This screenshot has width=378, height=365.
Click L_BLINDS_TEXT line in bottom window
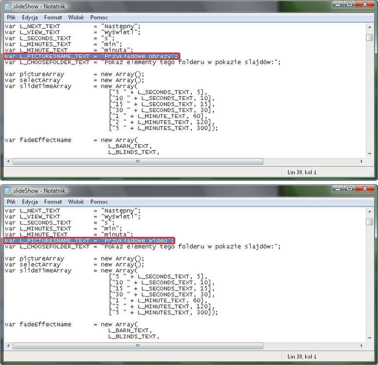click(134, 336)
